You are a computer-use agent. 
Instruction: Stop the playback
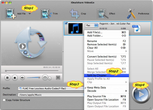(15, 78)
